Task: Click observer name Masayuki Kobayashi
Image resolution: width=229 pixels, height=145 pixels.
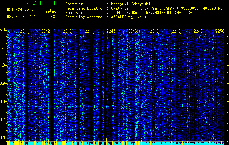Action: pos(131,4)
